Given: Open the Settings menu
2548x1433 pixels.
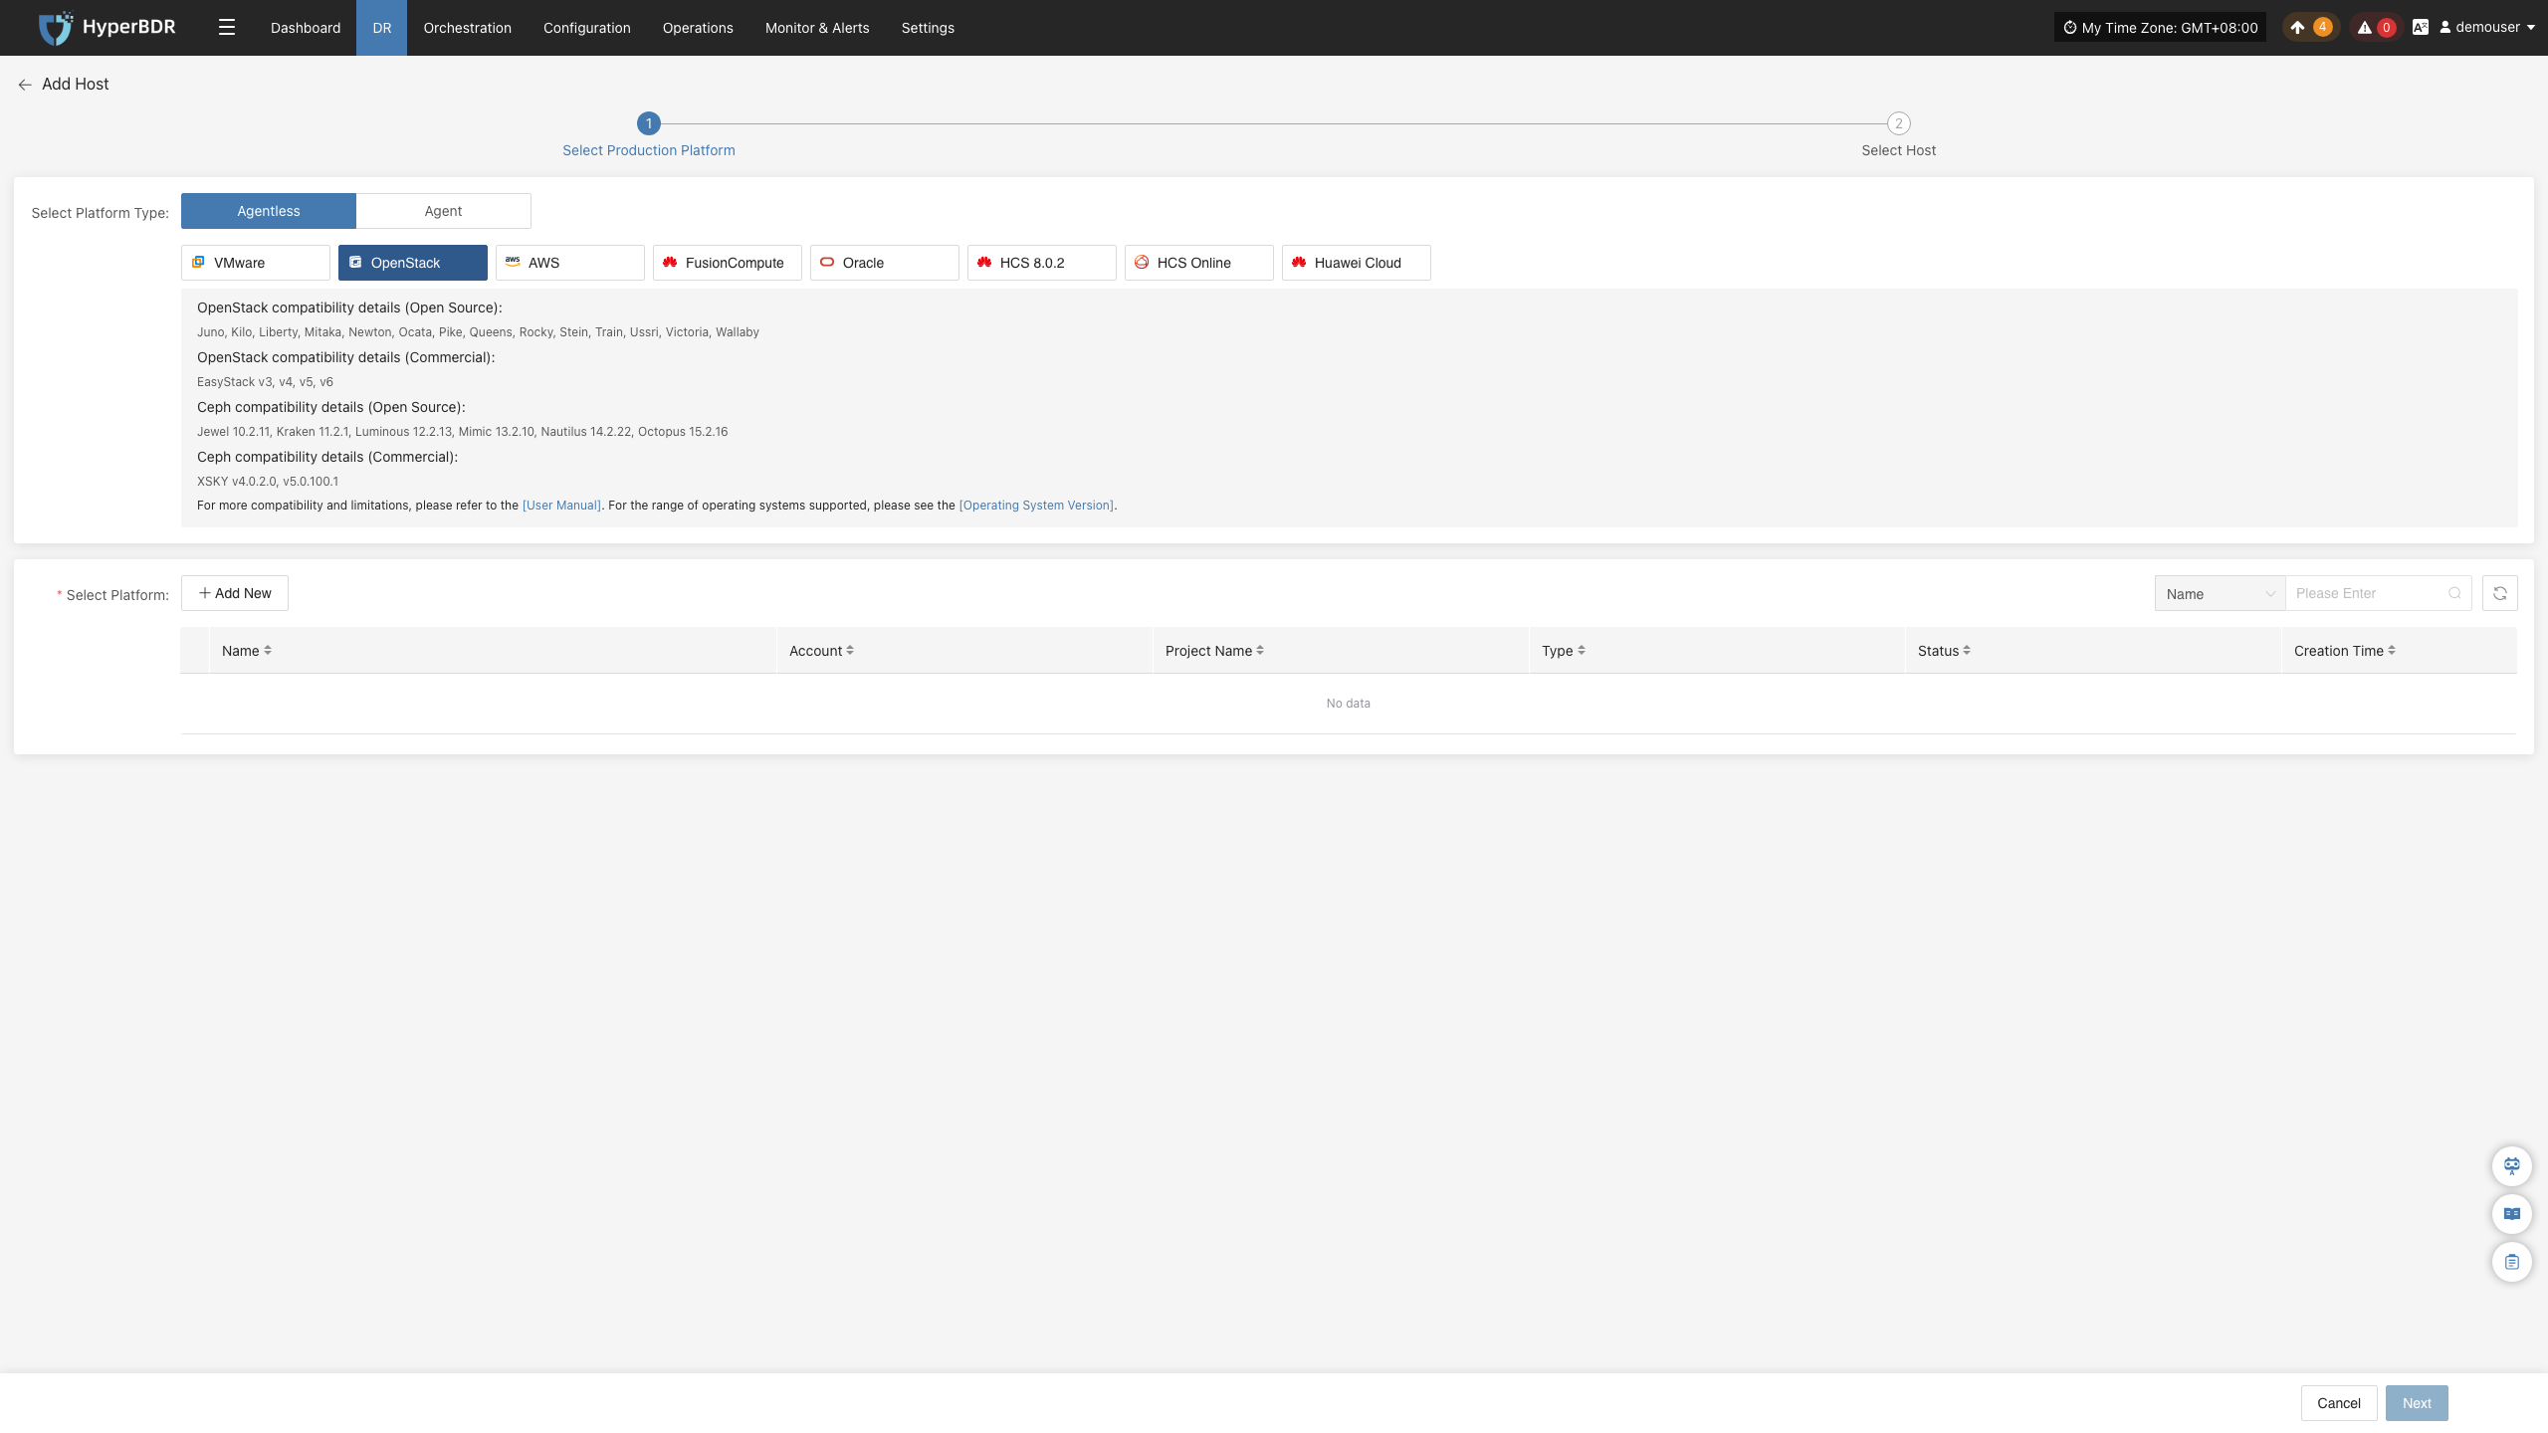Looking at the screenshot, I should click(x=928, y=28).
